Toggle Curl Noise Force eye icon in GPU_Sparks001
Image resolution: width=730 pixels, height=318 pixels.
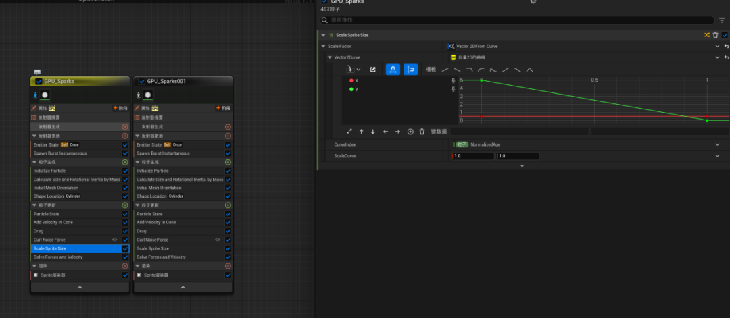(218, 240)
